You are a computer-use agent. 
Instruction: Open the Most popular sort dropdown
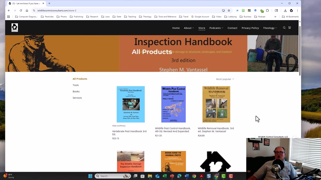[225, 79]
